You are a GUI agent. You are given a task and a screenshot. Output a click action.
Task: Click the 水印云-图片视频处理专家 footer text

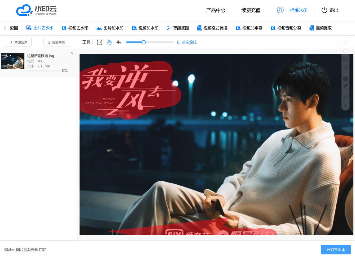(x=25, y=250)
